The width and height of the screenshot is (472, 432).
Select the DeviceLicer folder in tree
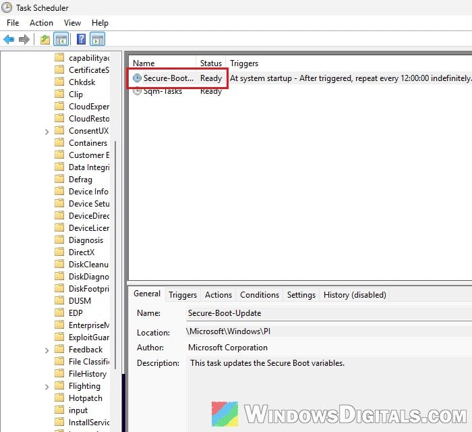click(x=89, y=227)
